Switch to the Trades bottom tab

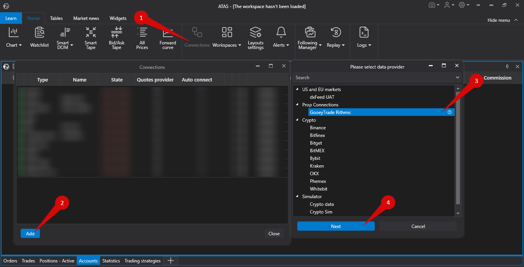point(28,261)
